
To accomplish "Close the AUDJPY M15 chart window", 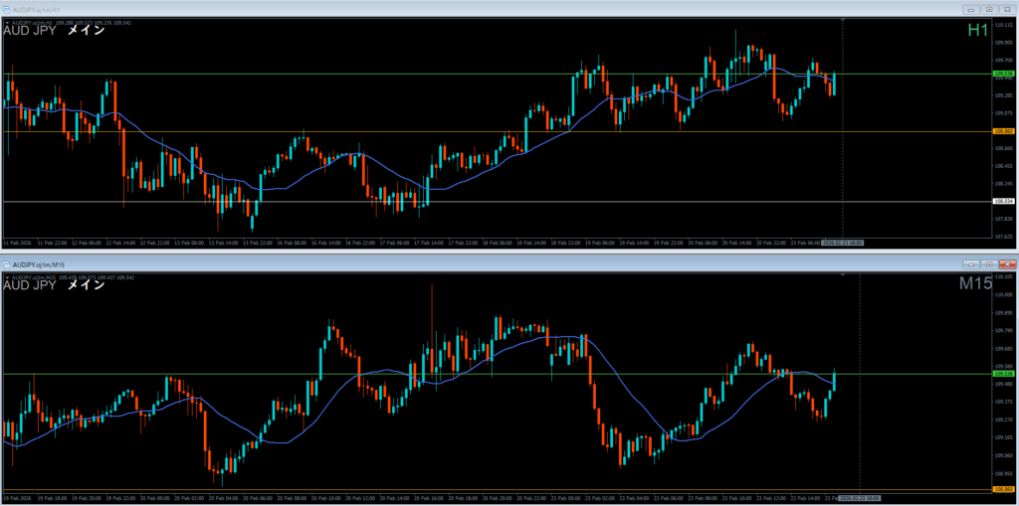I will (1006, 264).
